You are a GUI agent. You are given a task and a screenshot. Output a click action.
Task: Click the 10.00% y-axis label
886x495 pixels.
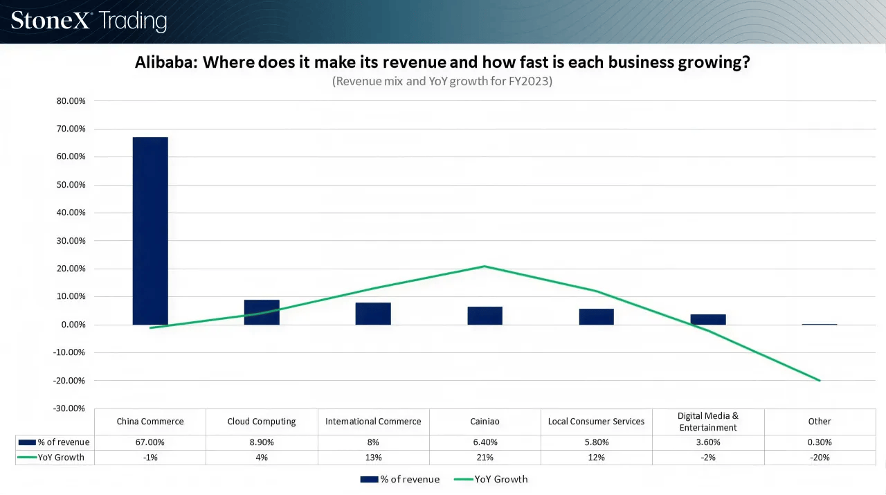coord(71,296)
